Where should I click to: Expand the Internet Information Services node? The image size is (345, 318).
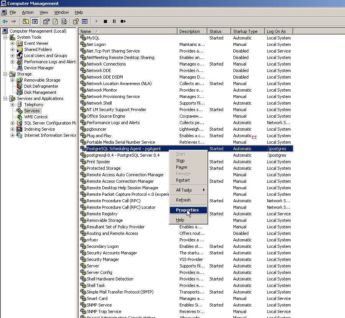coord(12,135)
